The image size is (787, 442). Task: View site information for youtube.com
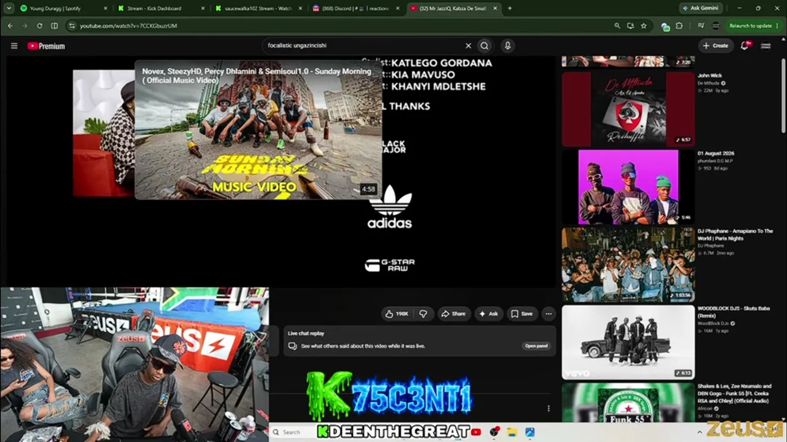(71, 26)
